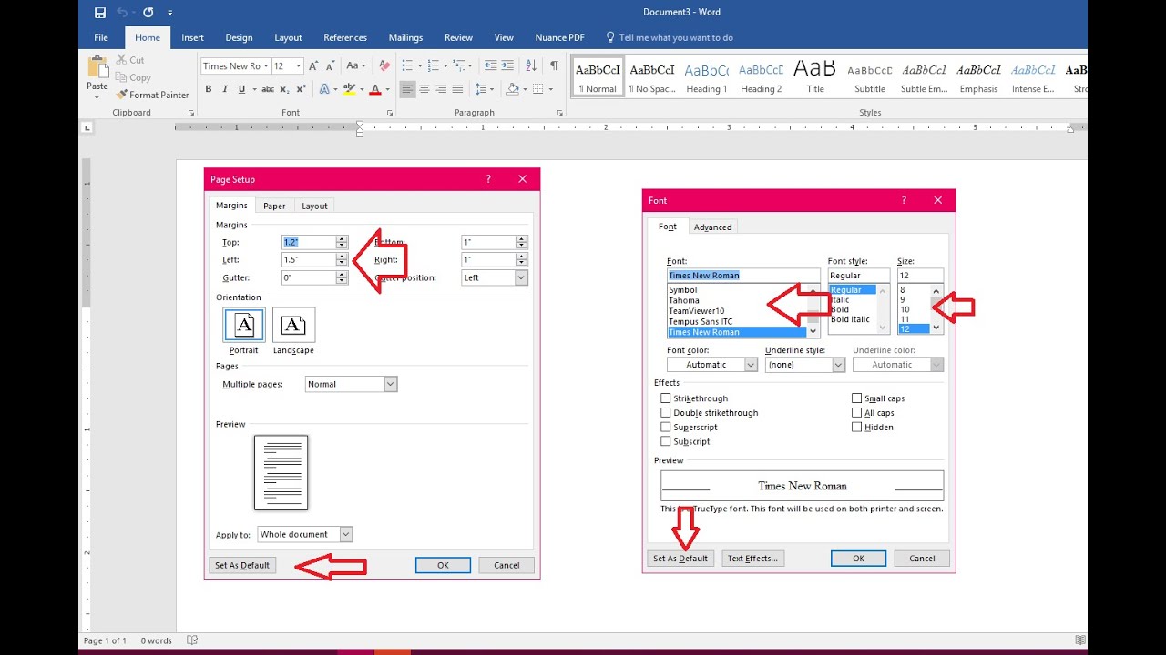Align text to the right

(x=441, y=89)
